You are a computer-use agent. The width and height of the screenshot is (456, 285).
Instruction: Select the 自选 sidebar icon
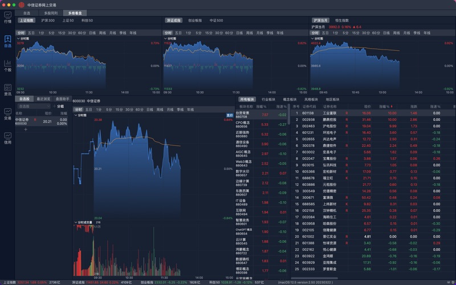point(7,42)
